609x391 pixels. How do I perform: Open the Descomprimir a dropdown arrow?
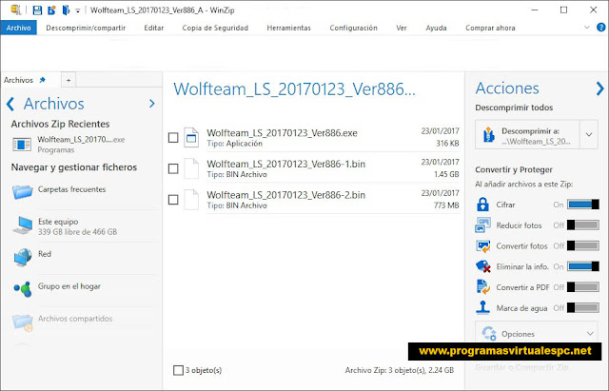click(589, 135)
